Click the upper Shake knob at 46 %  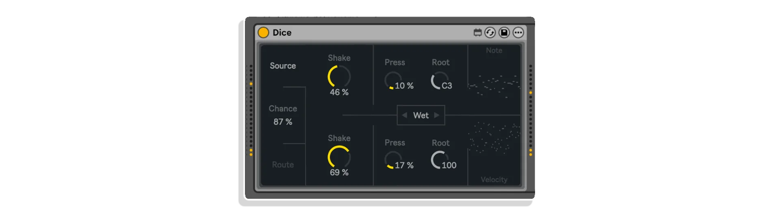pos(339,76)
